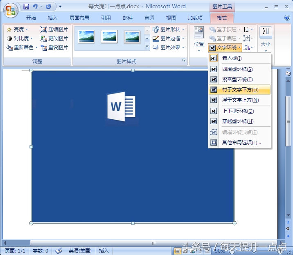This screenshot has height=255, width=293.
Task: Click 更改图片 change picture
Action: click(x=54, y=39)
